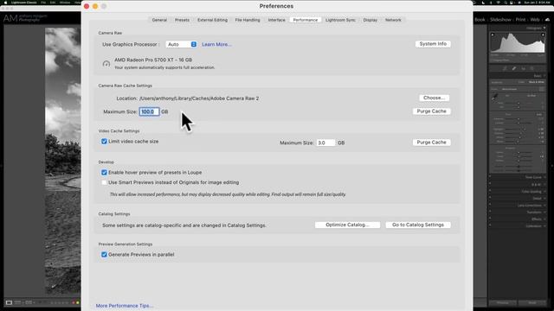Open the Slideshow module in Lightroom

coord(500,20)
